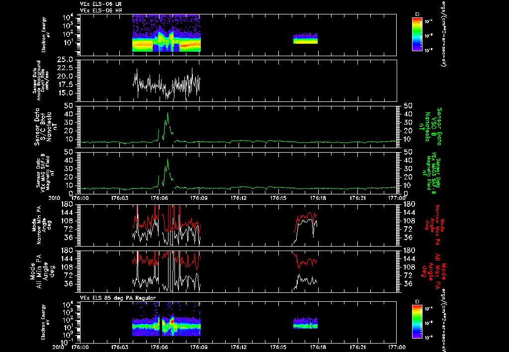Click the left "VEx MAG SAF-B Magnetic Field" axis label

(x=45, y=173)
